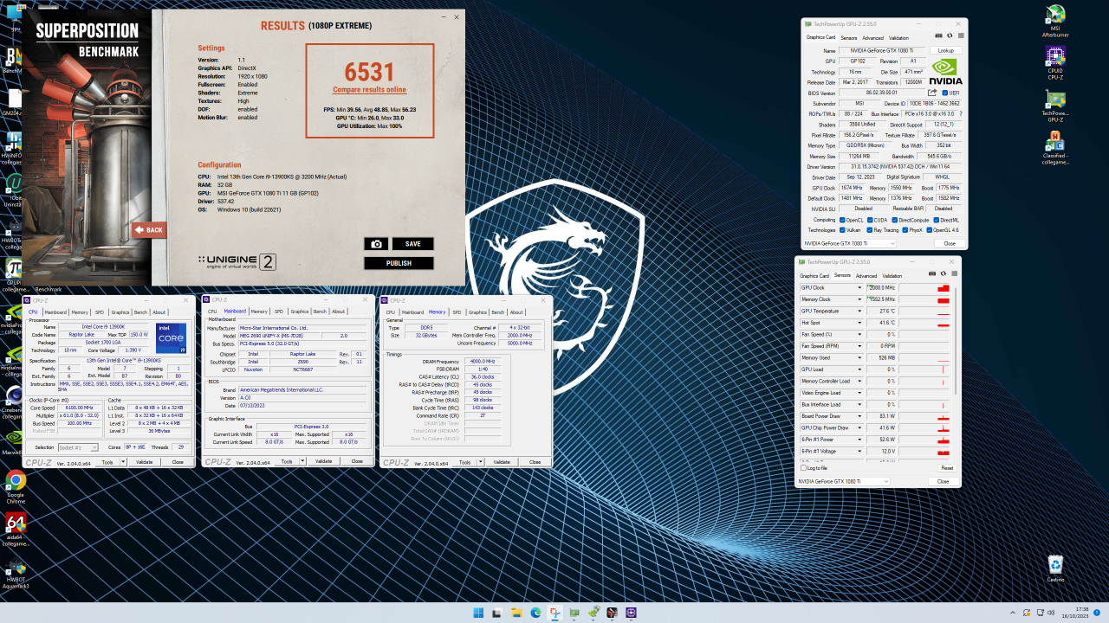
Task: Click the 6531 score value
Action: pos(370,72)
